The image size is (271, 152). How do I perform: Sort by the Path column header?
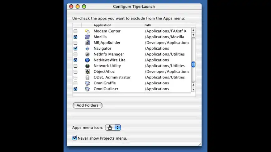tap(168, 25)
